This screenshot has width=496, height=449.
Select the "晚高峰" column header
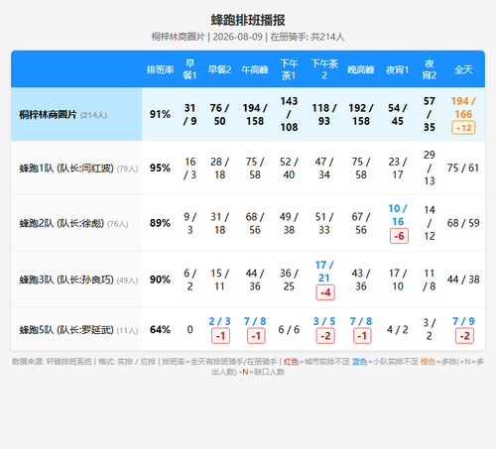pos(361,69)
